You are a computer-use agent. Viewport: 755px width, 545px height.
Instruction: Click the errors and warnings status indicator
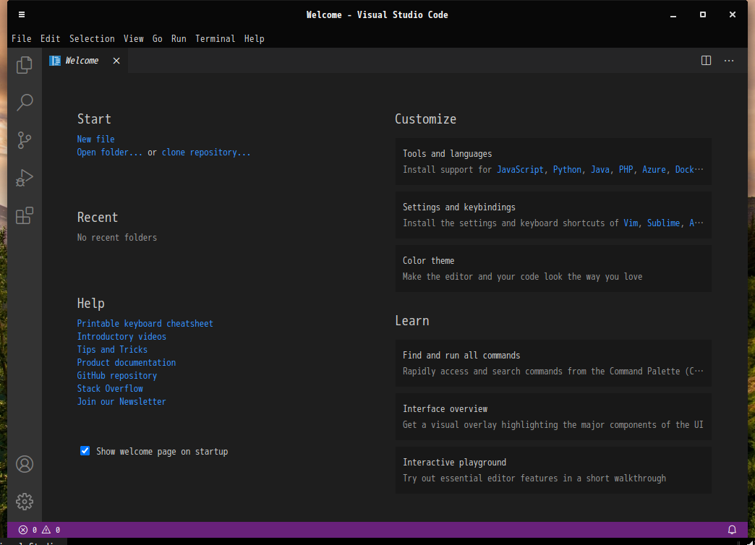40,530
